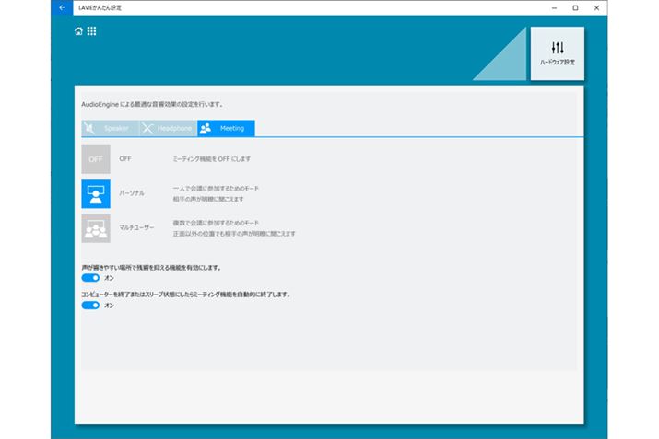Select the multi-user group icon
This screenshot has height=439, width=659.
pyautogui.click(x=96, y=227)
